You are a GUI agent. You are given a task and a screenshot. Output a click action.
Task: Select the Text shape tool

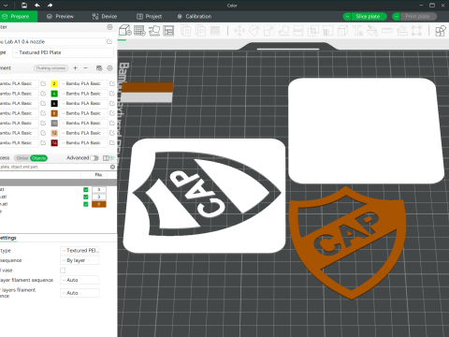pyautogui.click(x=357, y=31)
